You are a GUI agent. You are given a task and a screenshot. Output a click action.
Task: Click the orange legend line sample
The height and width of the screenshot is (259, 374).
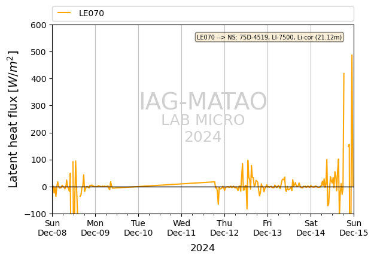pyautogui.click(x=64, y=13)
